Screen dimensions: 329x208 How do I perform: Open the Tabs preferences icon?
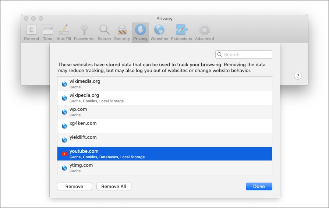pyautogui.click(x=47, y=29)
